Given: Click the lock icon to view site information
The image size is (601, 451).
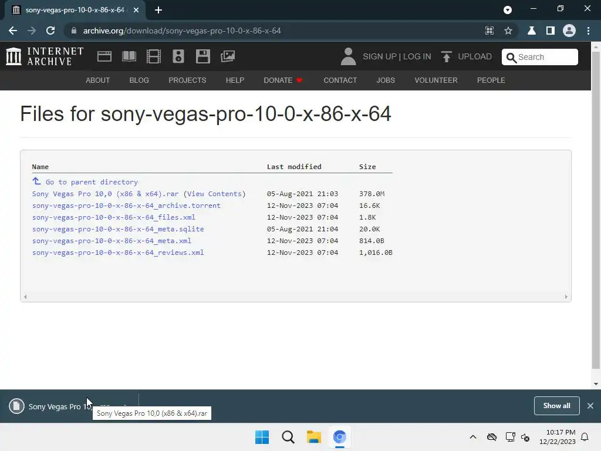Looking at the screenshot, I should 74,31.
